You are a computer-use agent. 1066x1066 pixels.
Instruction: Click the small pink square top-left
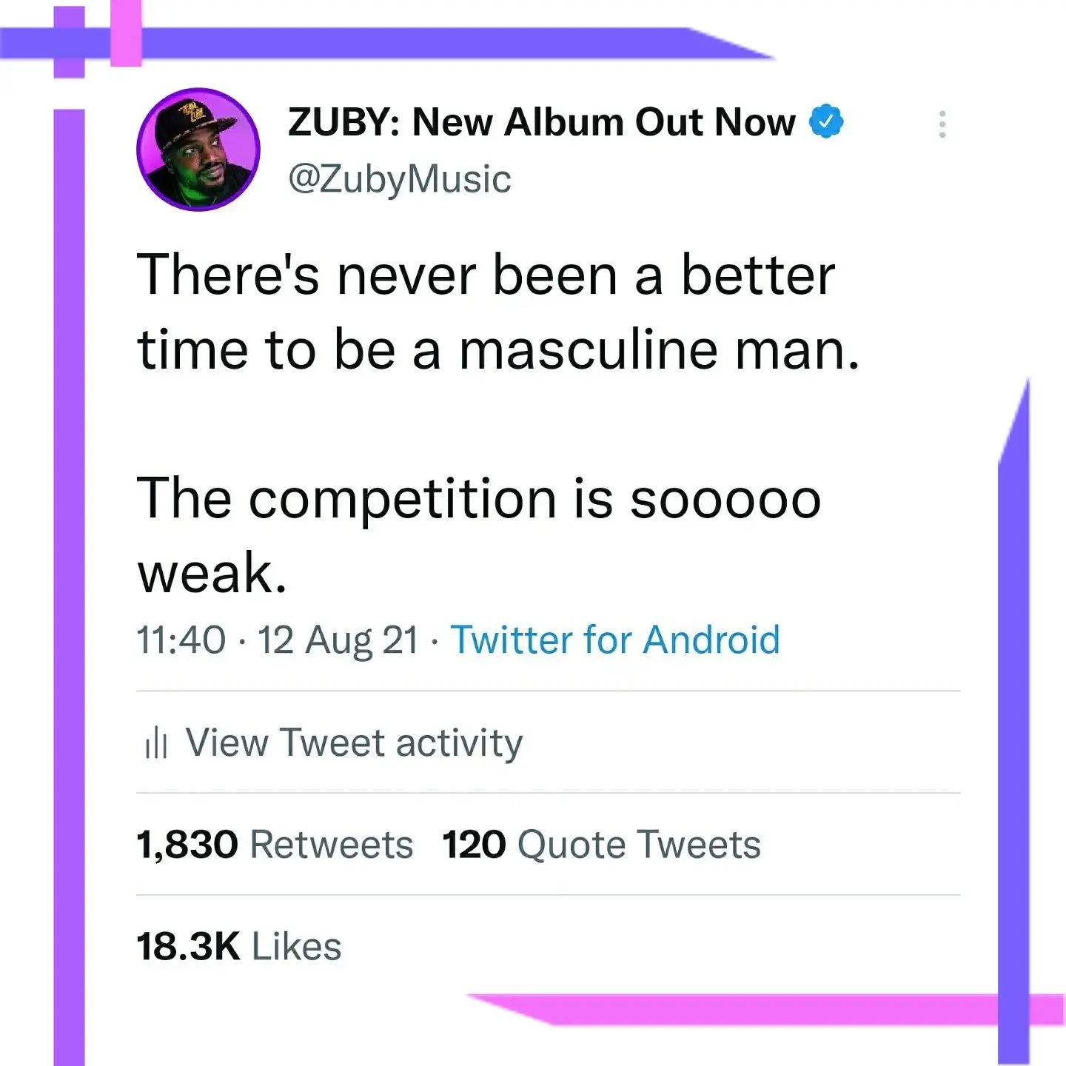[x=126, y=33]
